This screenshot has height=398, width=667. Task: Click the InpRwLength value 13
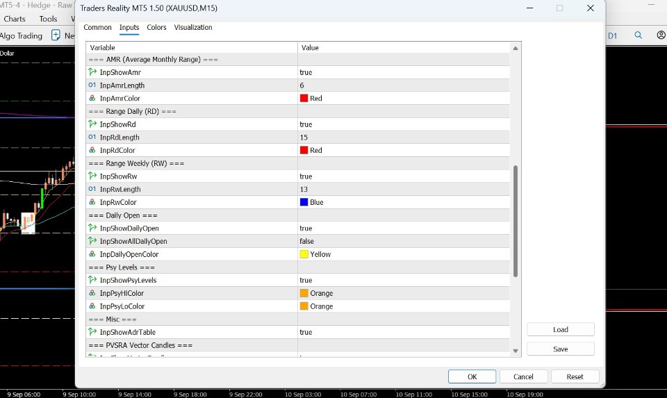click(x=404, y=189)
